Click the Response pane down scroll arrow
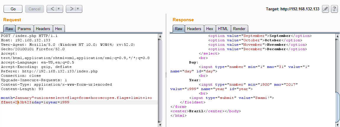This screenshot has width=340, height=127. (x=337, y=125)
